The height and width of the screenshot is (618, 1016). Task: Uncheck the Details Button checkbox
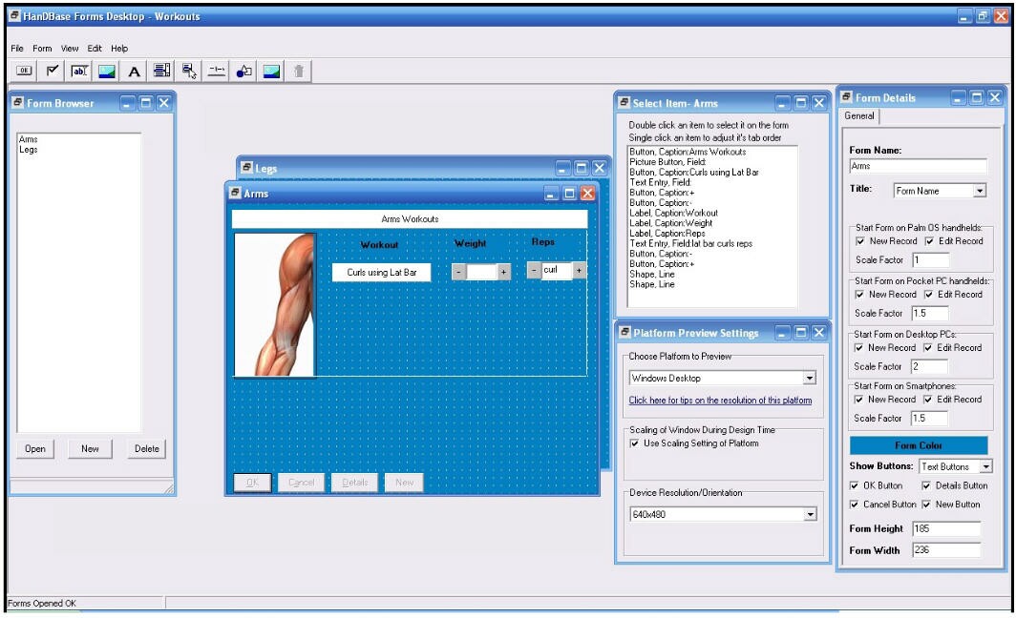pyautogui.click(x=926, y=485)
